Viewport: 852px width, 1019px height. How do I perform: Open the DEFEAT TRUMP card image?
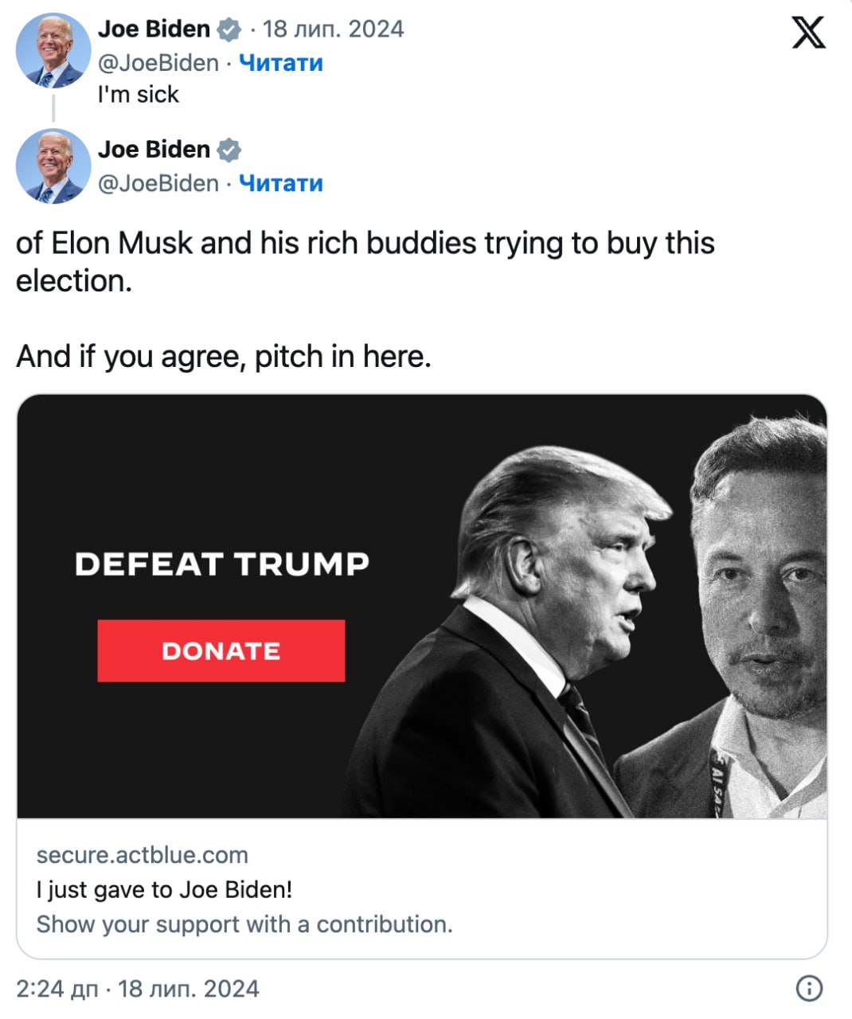(x=422, y=606)
